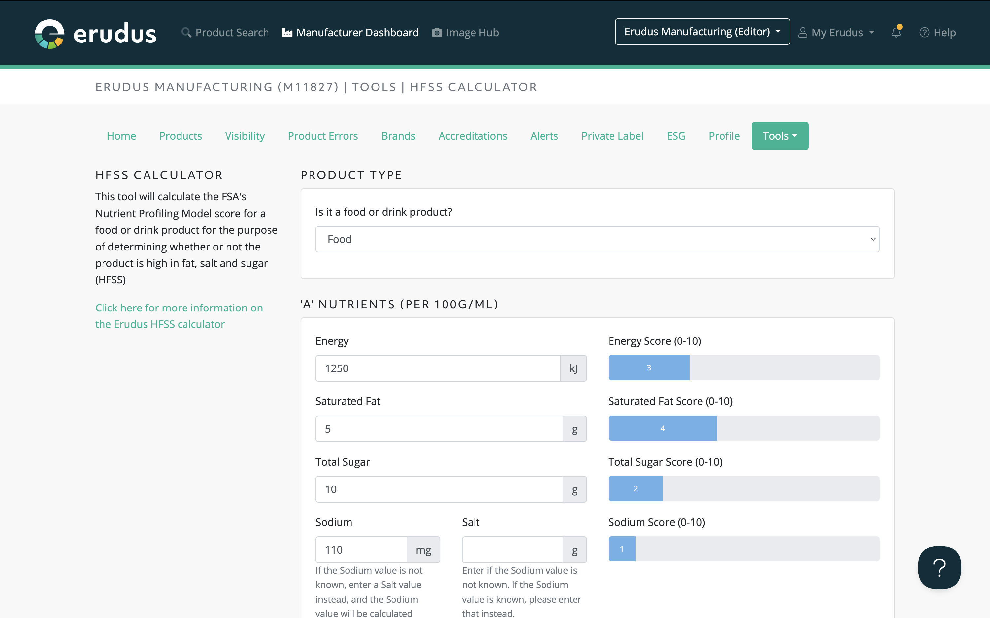Click the Image Hub camera icon
Viewport: 990px width, 618px height.
(437, 32)
